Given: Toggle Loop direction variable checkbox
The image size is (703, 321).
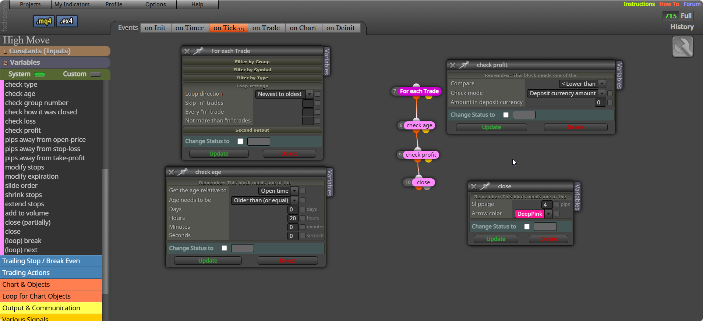Looking at the screenshot, I should point(317,94).
